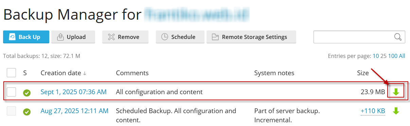This screenshot has width=410, height=126.
Task: Start a new backup with Back Up
Action: coord(26,37)
